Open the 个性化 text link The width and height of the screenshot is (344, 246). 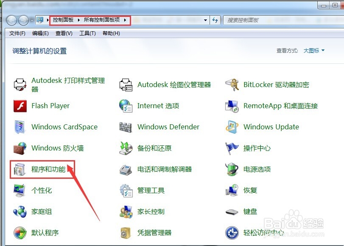coord(42,191)
